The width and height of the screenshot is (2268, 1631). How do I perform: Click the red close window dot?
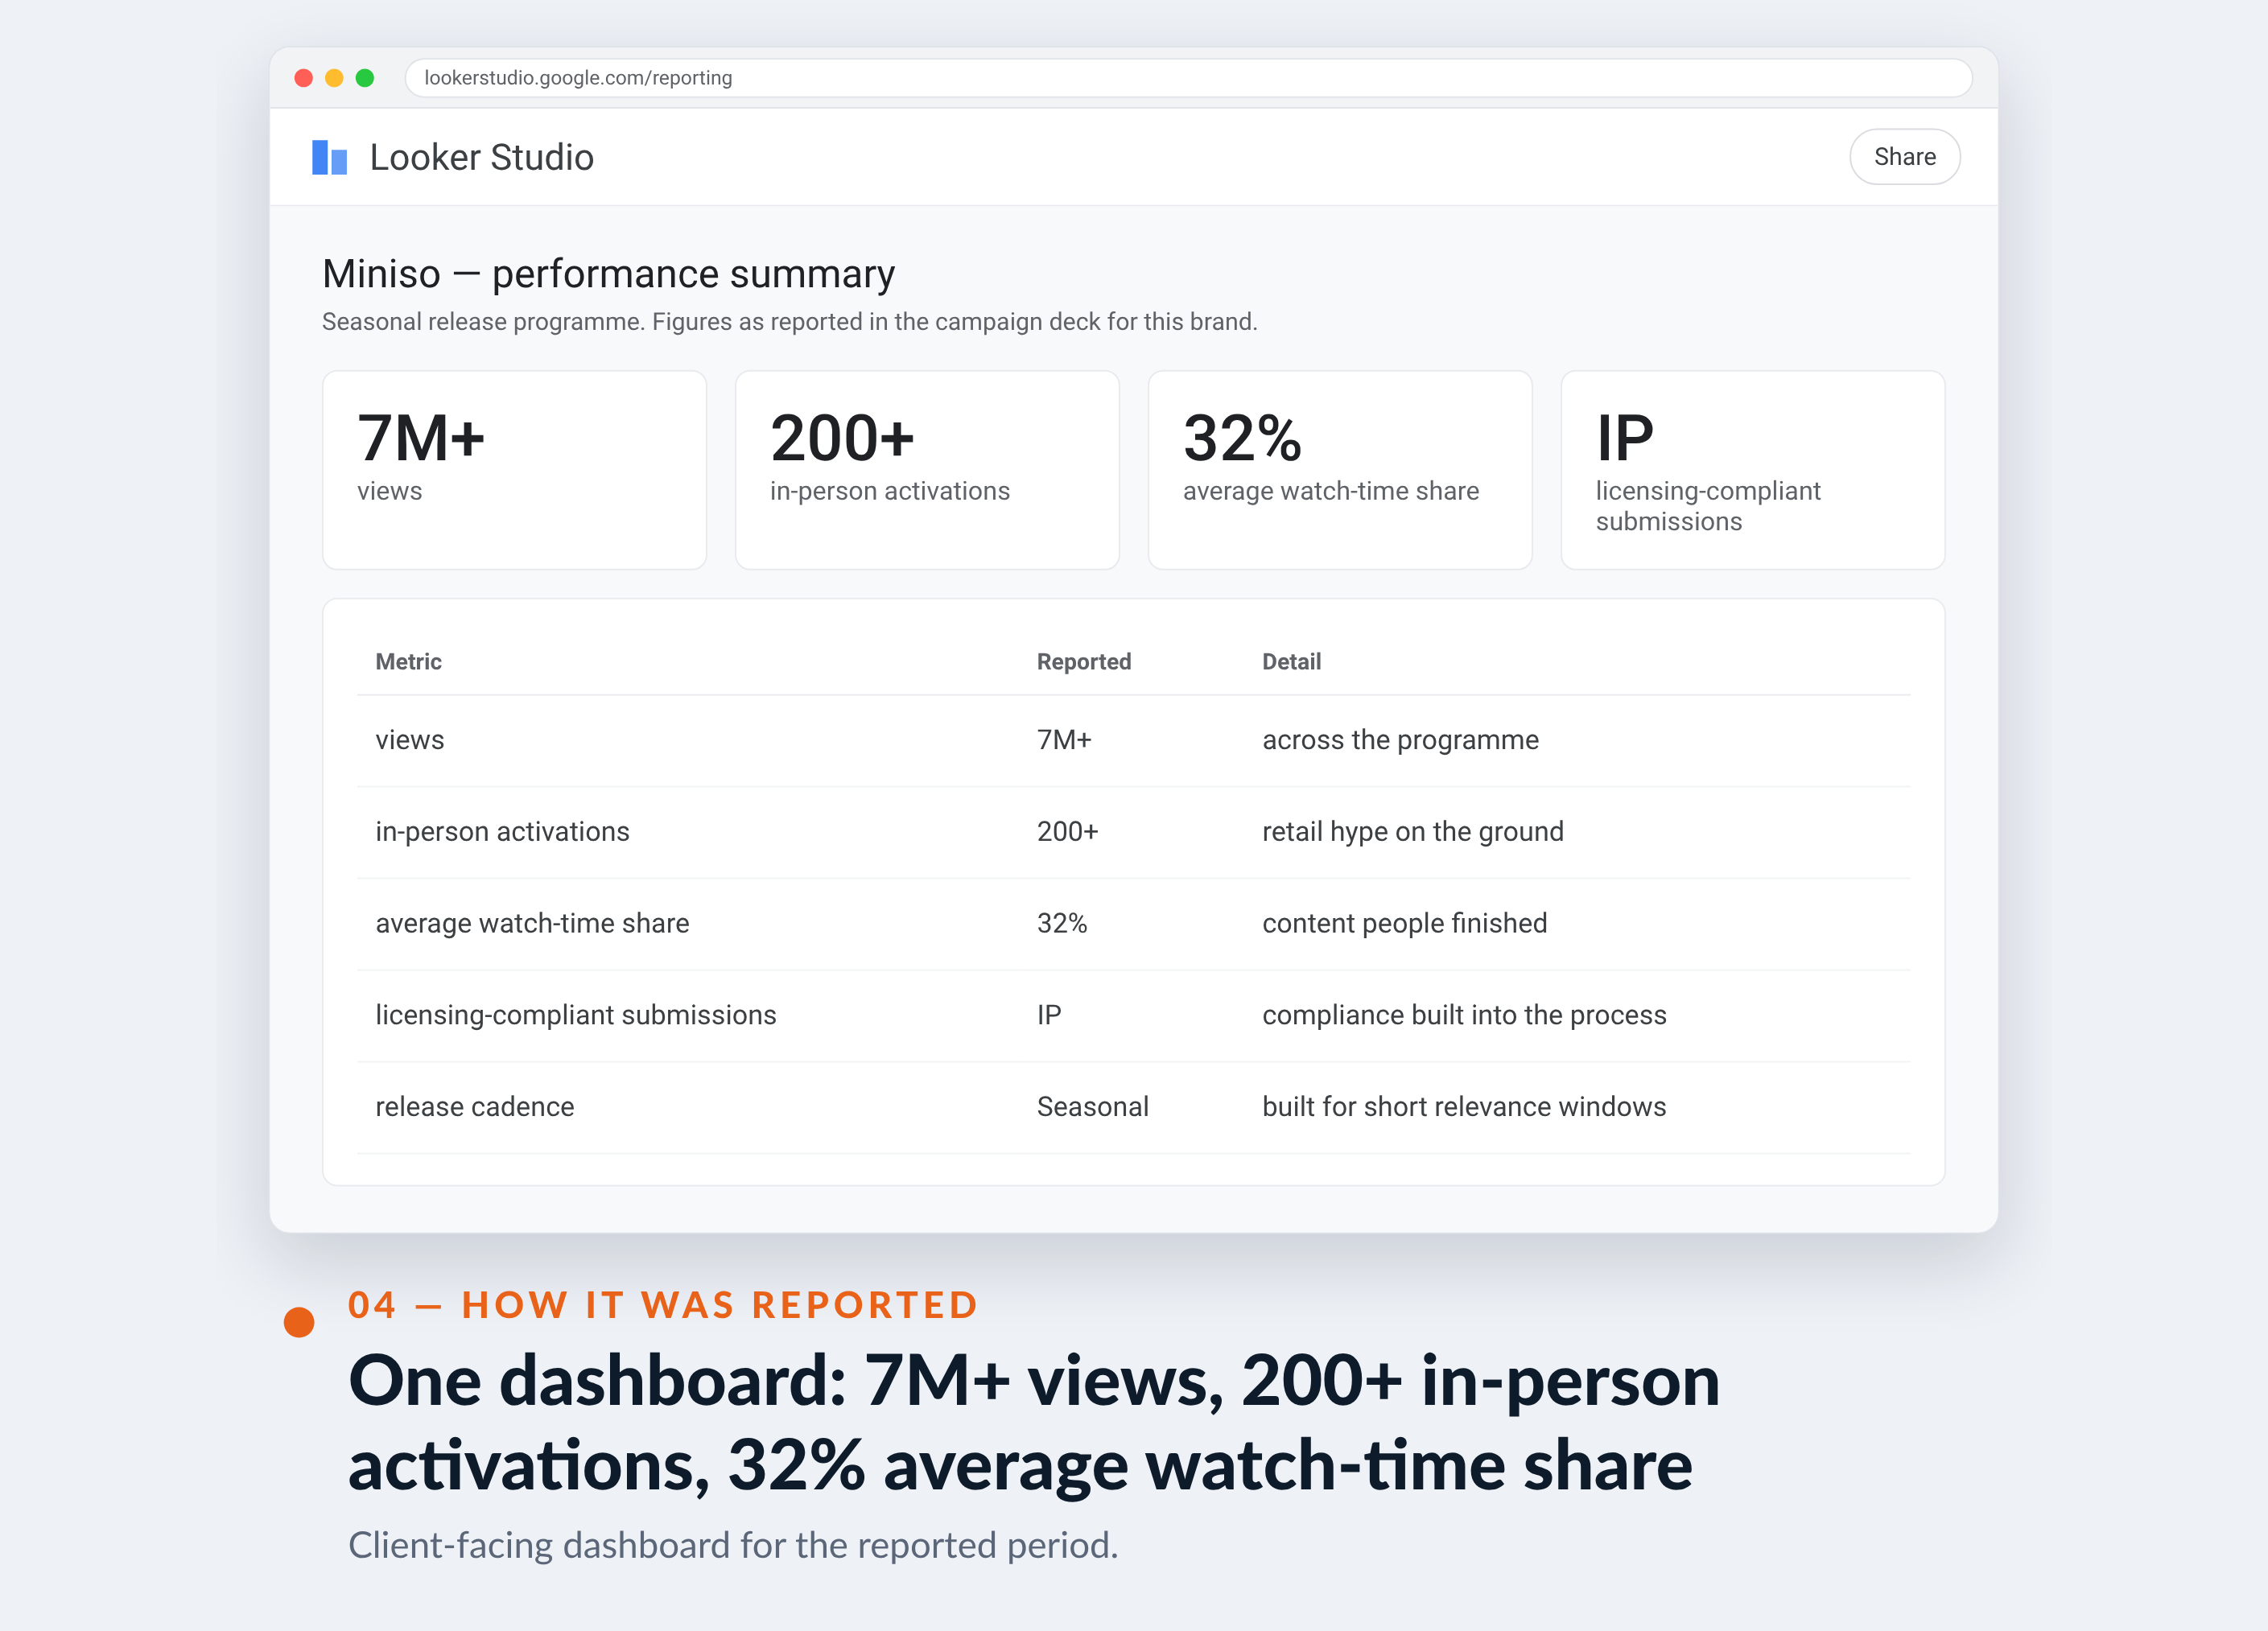coord(304,78)
